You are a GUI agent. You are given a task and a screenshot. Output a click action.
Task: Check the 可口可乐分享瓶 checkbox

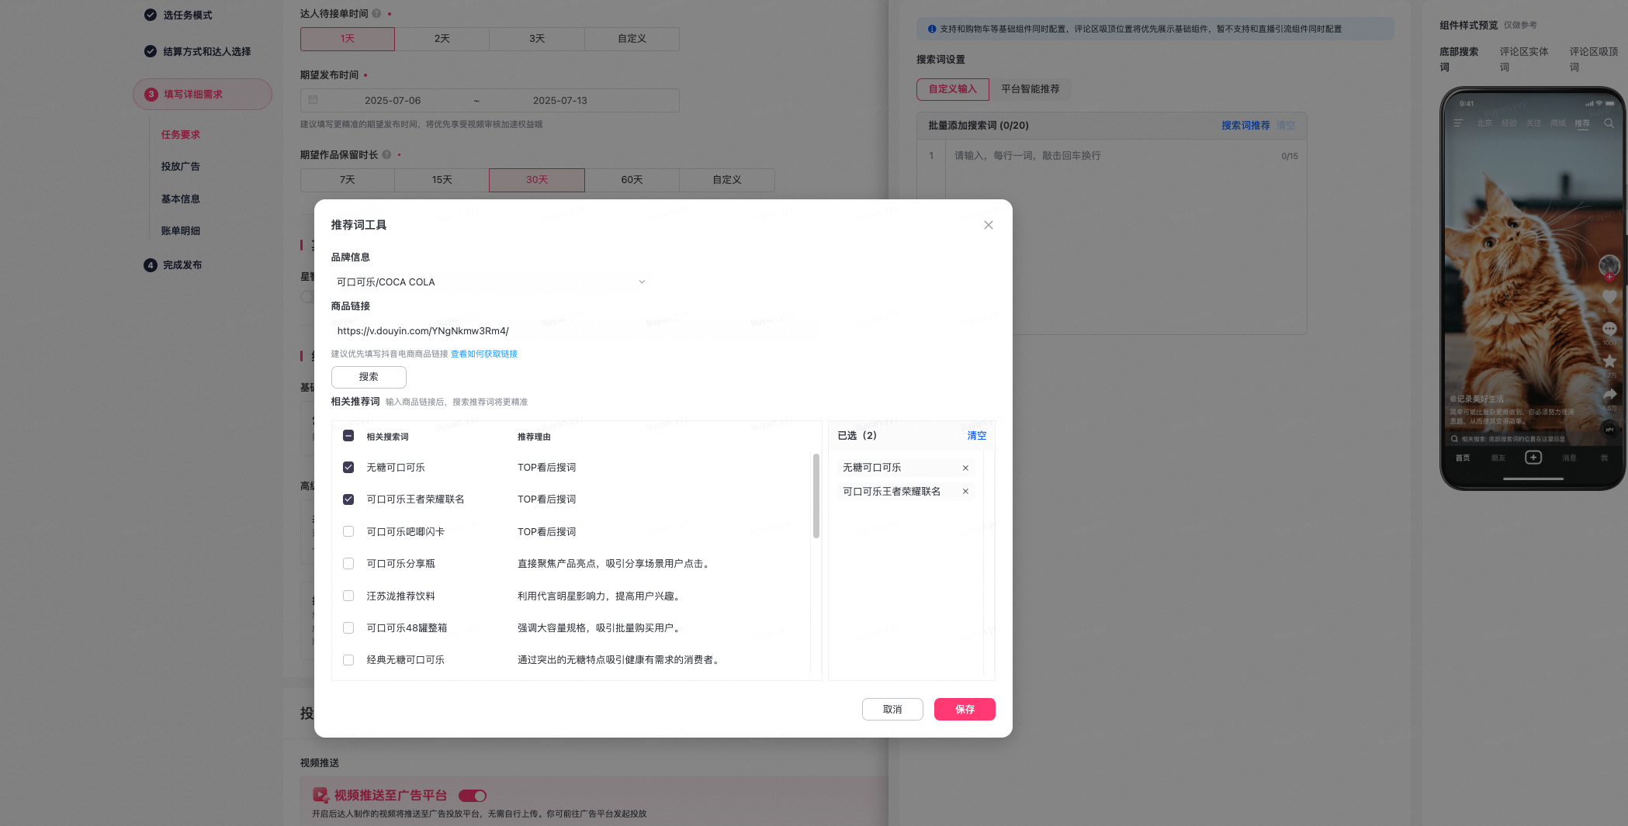tap(348, 564)
